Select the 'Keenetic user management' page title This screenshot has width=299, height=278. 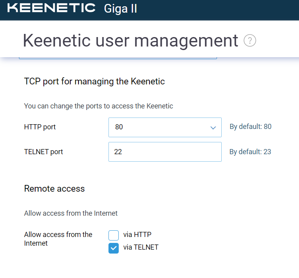pos(131,41)
